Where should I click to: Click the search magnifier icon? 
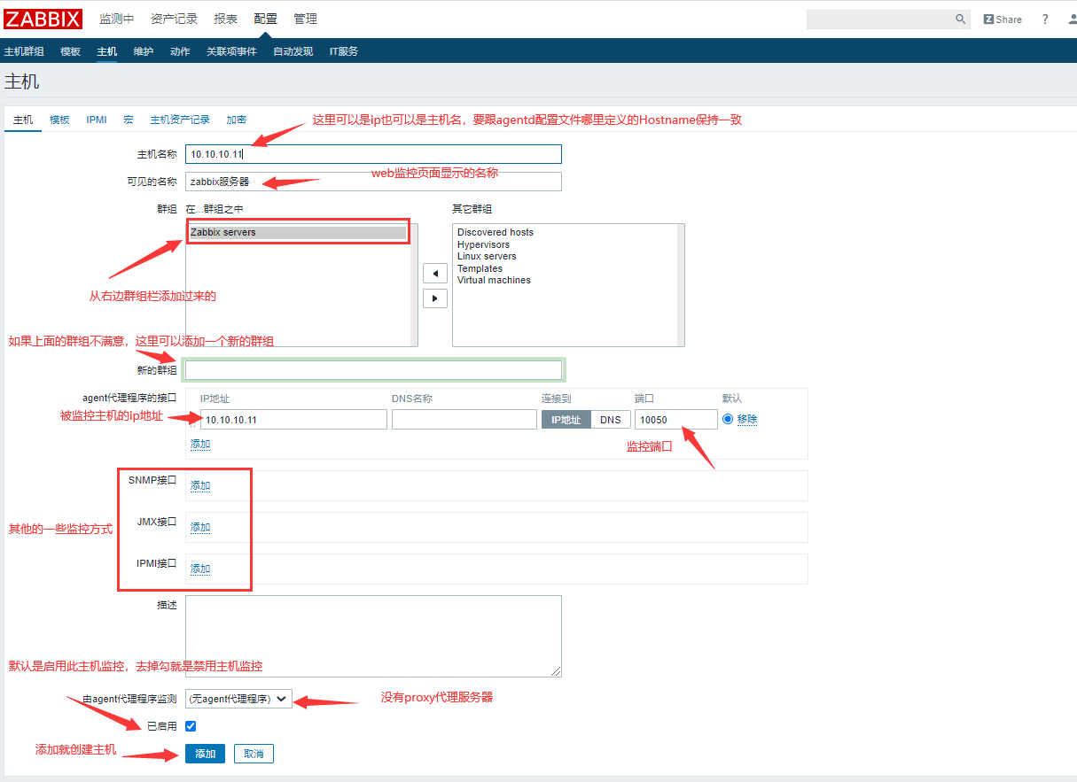point(961,19)
